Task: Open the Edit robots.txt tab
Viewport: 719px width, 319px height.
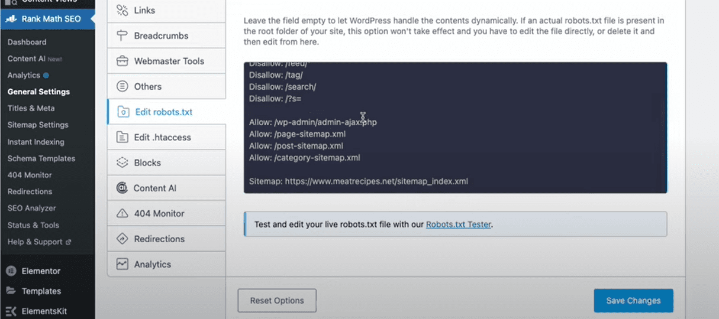Action: pyautogui.click(x=163, y=112)
